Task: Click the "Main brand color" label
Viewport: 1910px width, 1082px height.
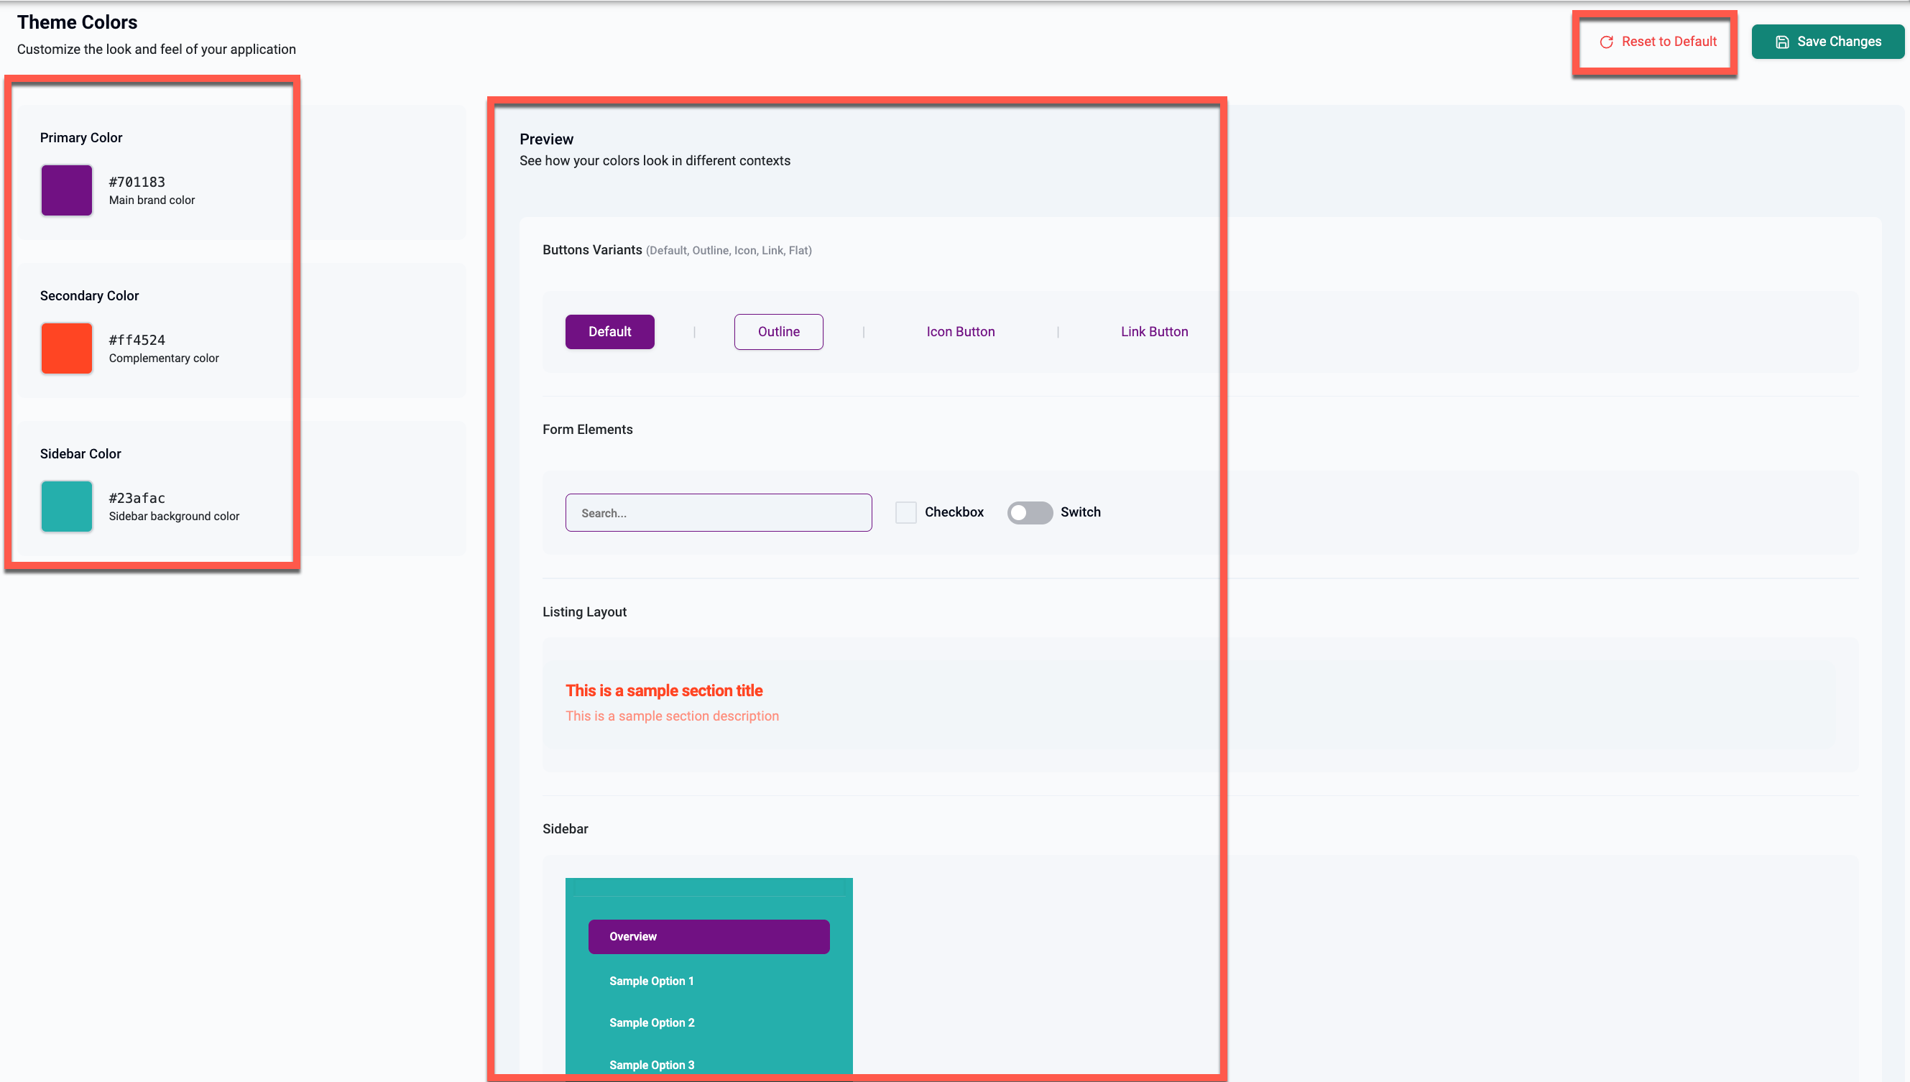Action: [x=152, y=200]
